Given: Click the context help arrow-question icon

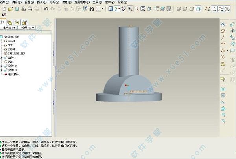Looking at the screenshot, I should 4,15.
